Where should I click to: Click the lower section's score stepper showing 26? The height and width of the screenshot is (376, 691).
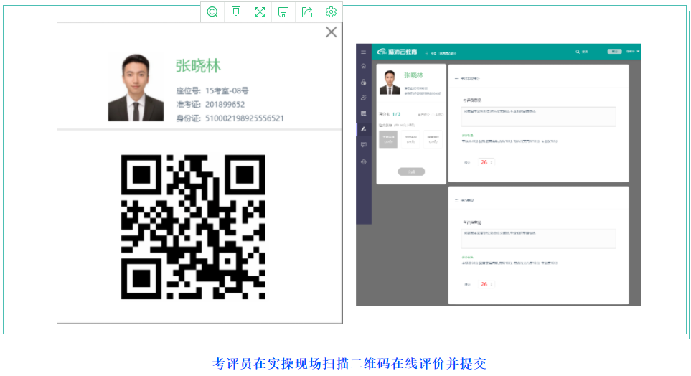[x=486, y=284]
